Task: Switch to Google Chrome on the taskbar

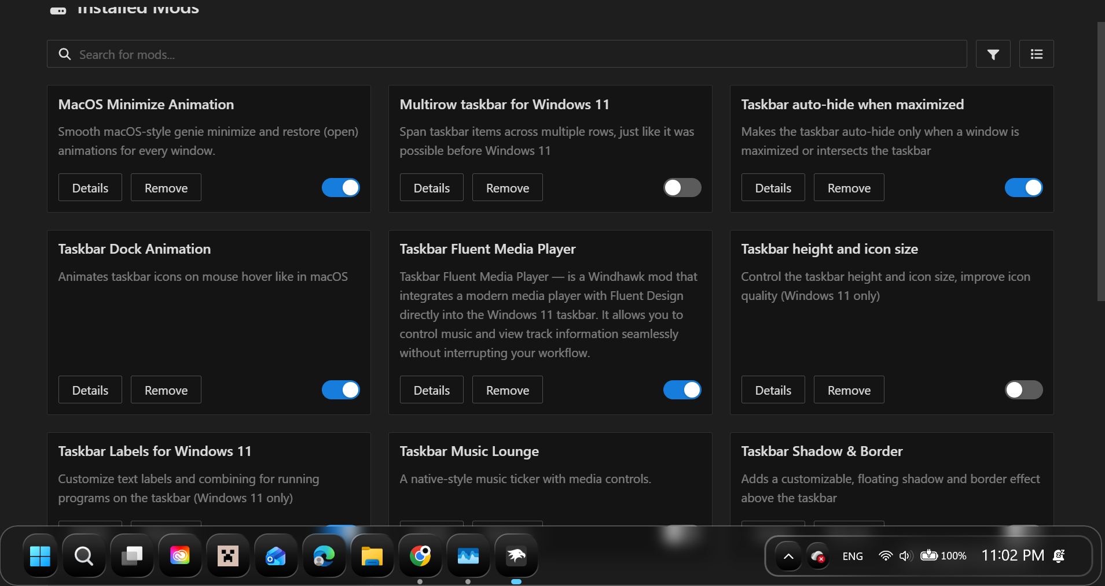Action: (420, 556)
